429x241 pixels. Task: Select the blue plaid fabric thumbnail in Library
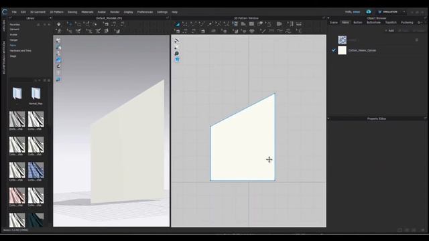(x=36, y=170)
